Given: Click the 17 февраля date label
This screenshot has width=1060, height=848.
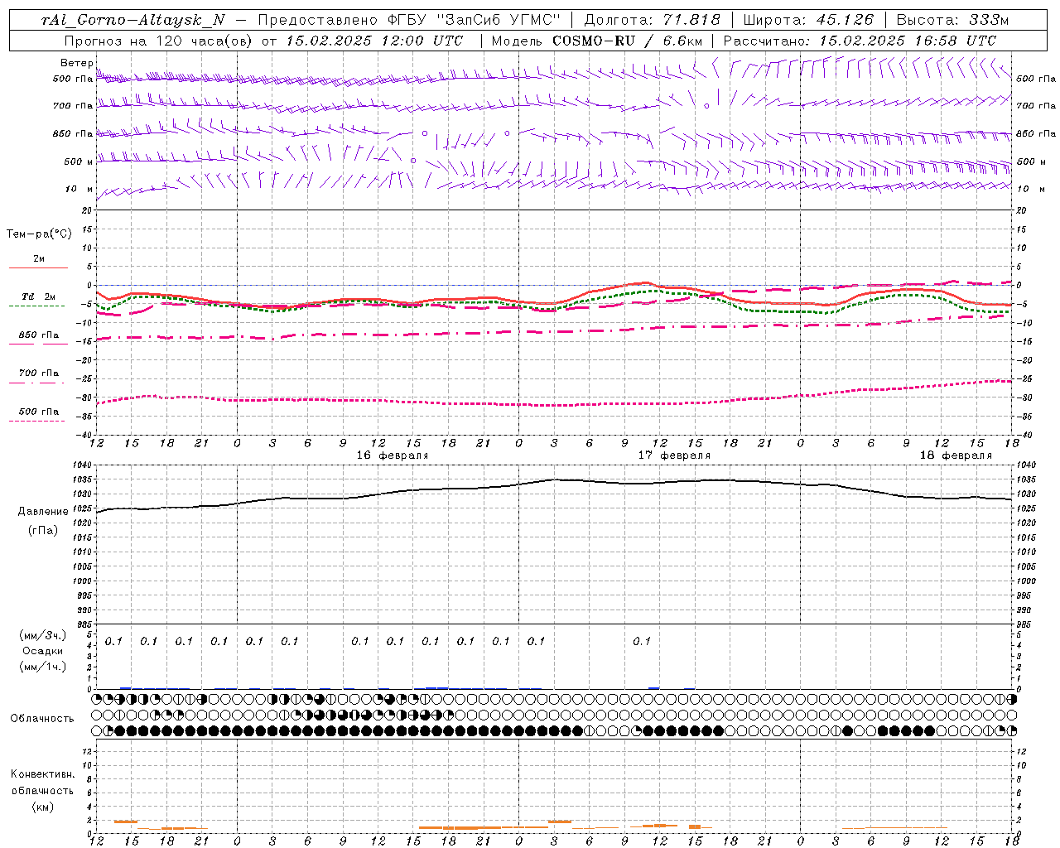Looking at the screenshot, I should tap(674, 455).
